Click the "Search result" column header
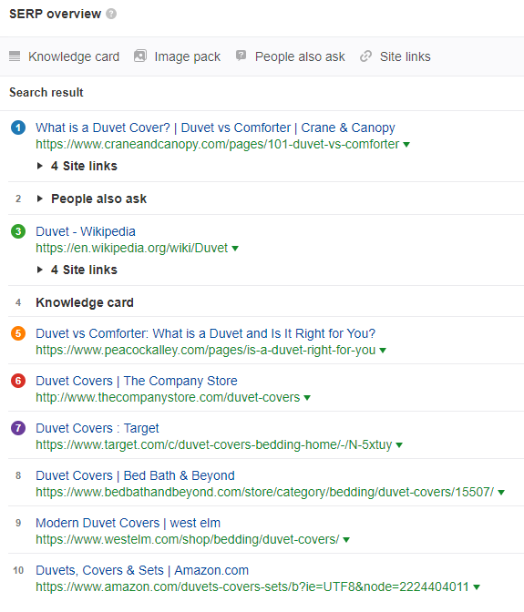 coord(46,93)
